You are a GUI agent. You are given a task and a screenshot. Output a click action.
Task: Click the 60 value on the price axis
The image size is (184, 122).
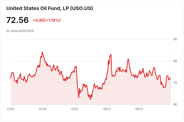tap(175, 104)
